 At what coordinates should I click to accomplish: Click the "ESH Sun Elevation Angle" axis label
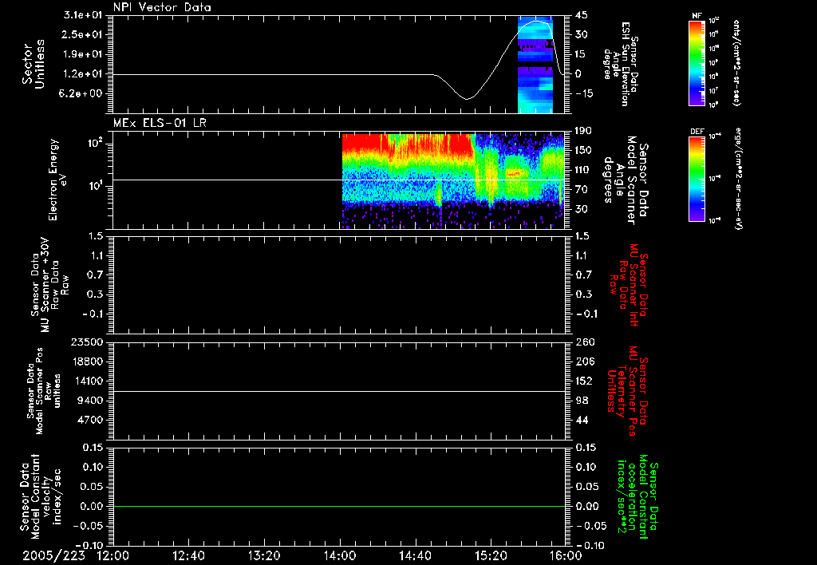(621, 64)
